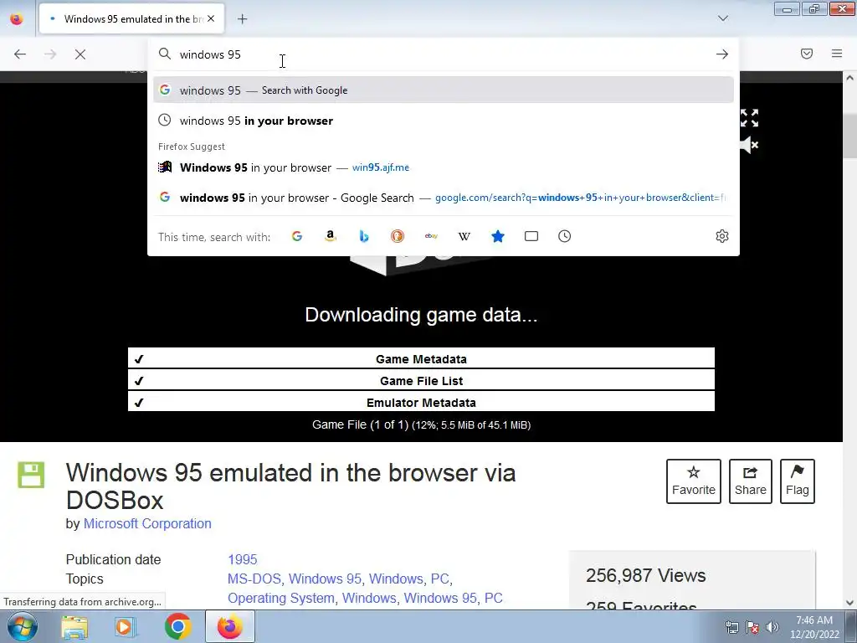Open MS-DOS topic link
Viewport: 857px width, 643px height.
(254, 579)
